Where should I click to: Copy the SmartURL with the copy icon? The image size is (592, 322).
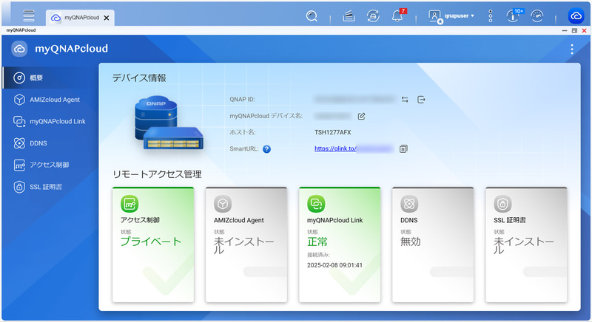(403, 148)
